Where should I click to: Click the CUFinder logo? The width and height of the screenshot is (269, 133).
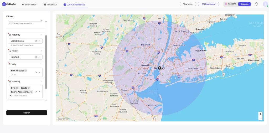coord(9,4)
